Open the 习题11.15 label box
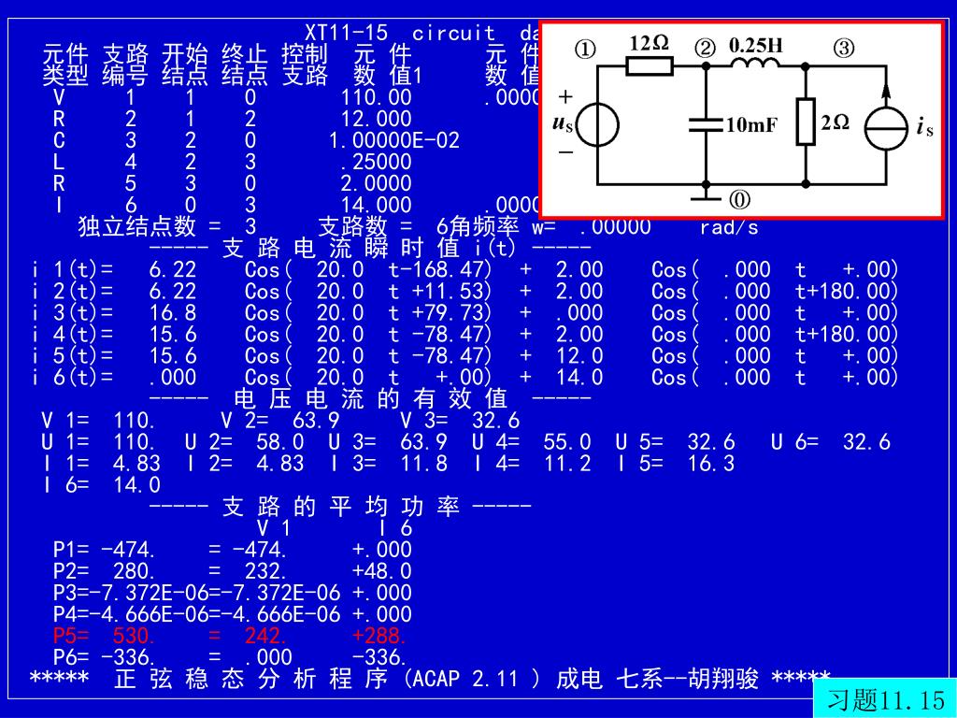This screenshot has width=957, height=718. (886, 699)
